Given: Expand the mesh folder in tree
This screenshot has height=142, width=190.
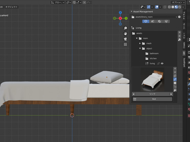Looking at the screenshot, I should coord(140,43).
